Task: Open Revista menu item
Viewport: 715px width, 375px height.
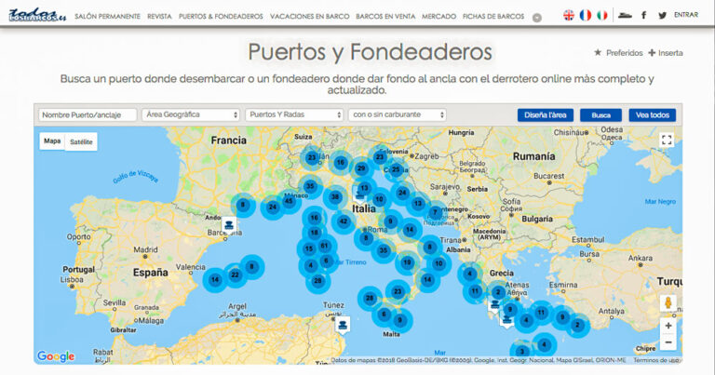Action: click(x=159, y=17)
